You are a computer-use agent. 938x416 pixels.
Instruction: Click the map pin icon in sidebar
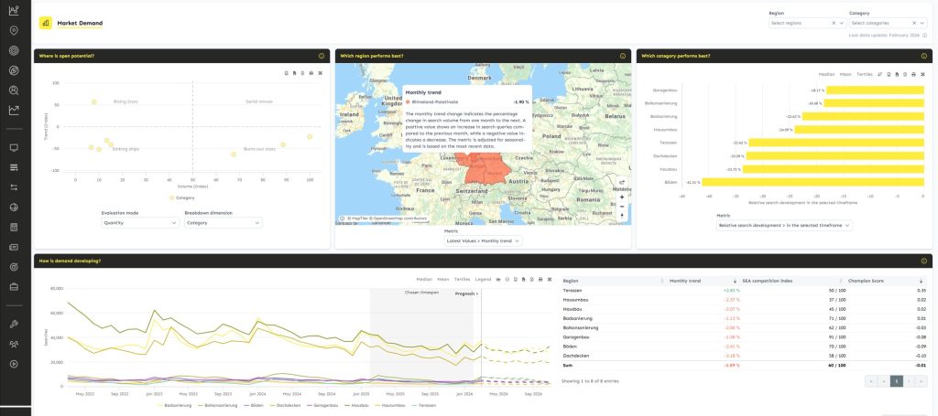coord(14,30)
